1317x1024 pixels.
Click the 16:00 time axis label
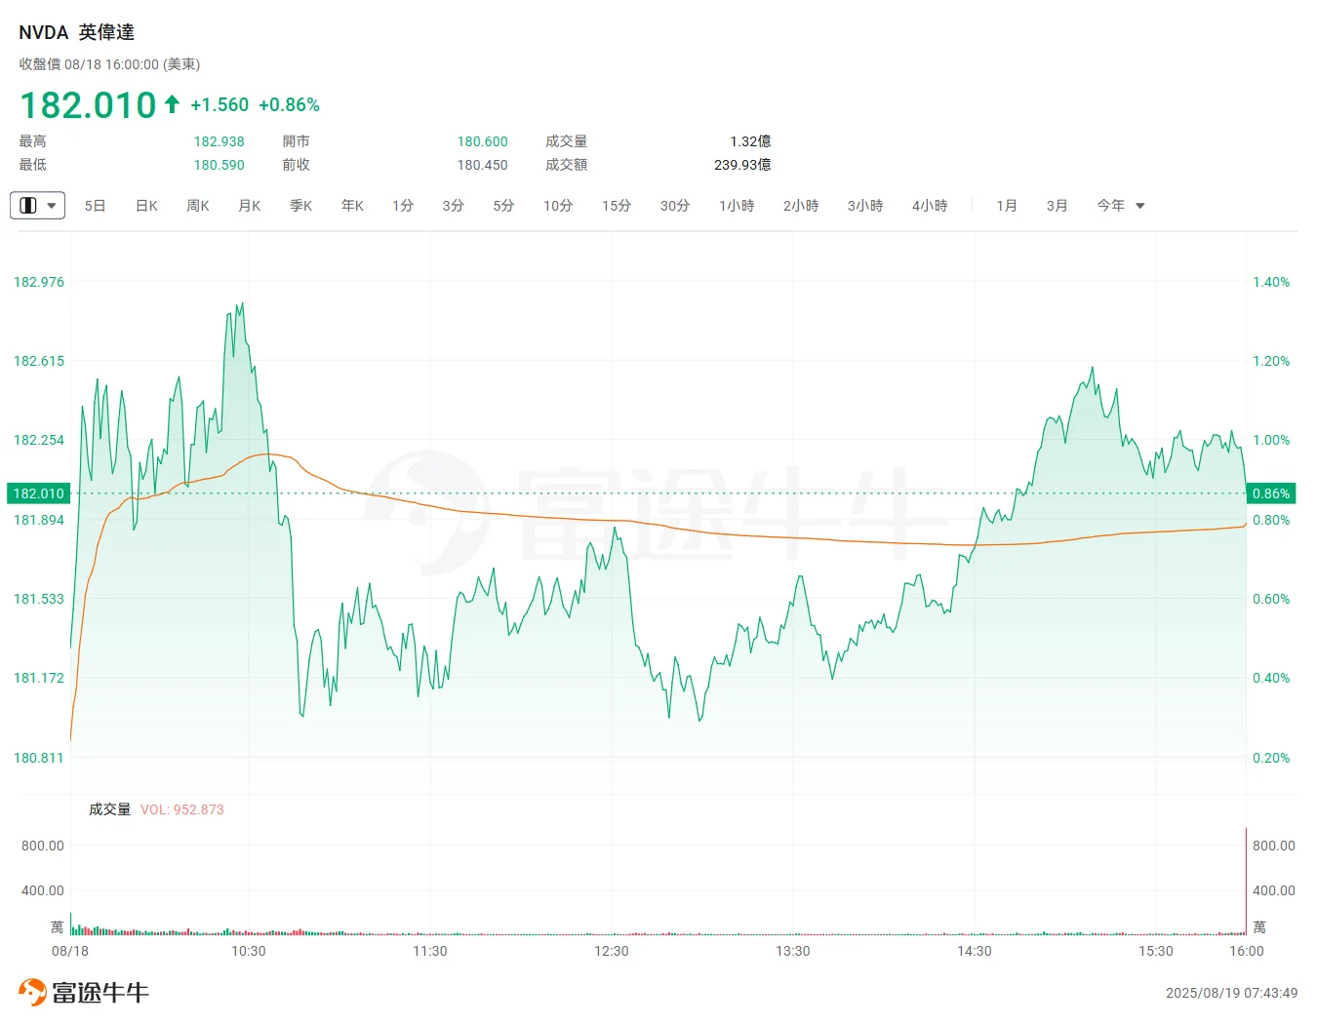[1247, 951]
